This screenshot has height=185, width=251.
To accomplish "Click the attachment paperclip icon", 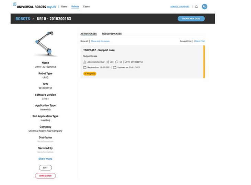I will [107, 62].
